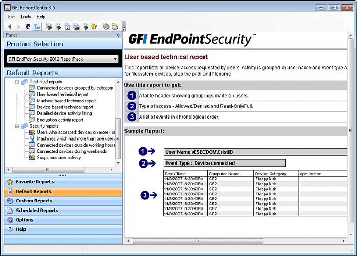The width and height of the screenshot is (357, 256).
Task: Open the File menu
Action: (x=11, y=17)
